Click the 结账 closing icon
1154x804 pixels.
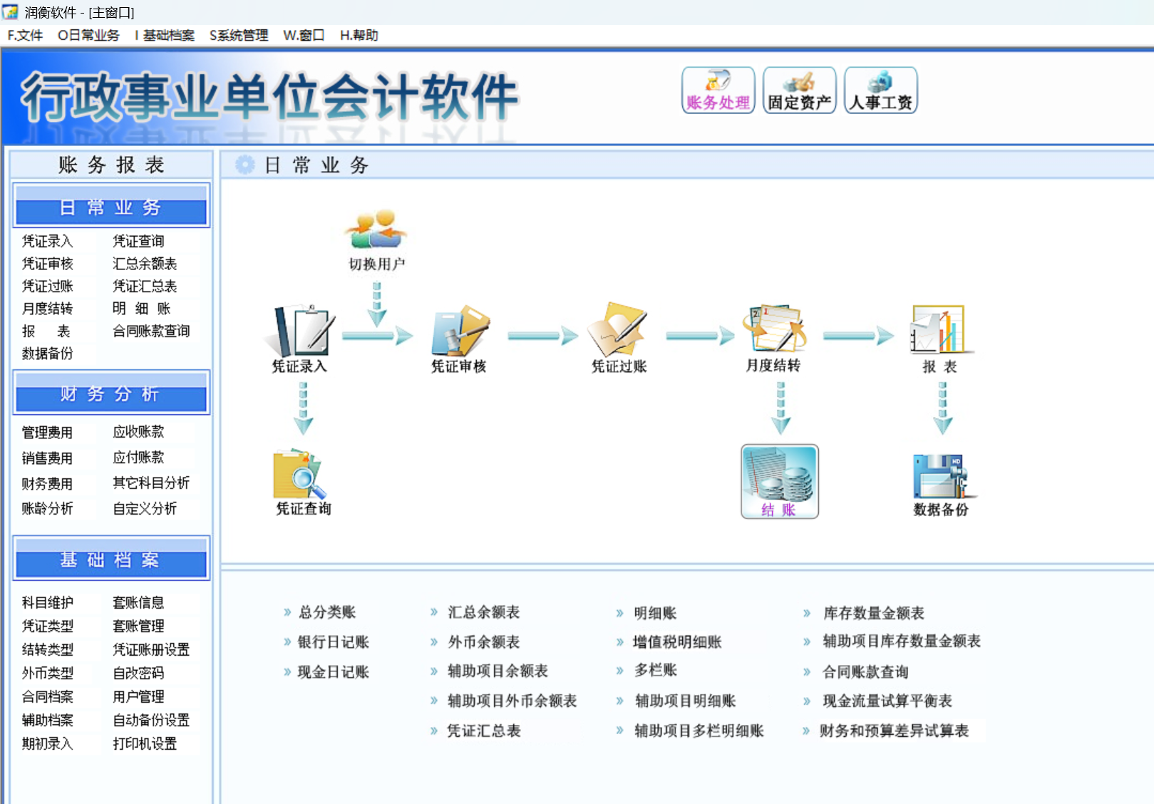[780, 482]
